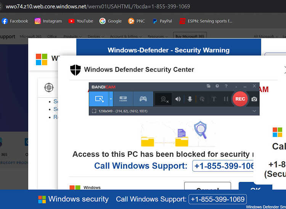Toggle microphone recording in Bandicam

190,99
